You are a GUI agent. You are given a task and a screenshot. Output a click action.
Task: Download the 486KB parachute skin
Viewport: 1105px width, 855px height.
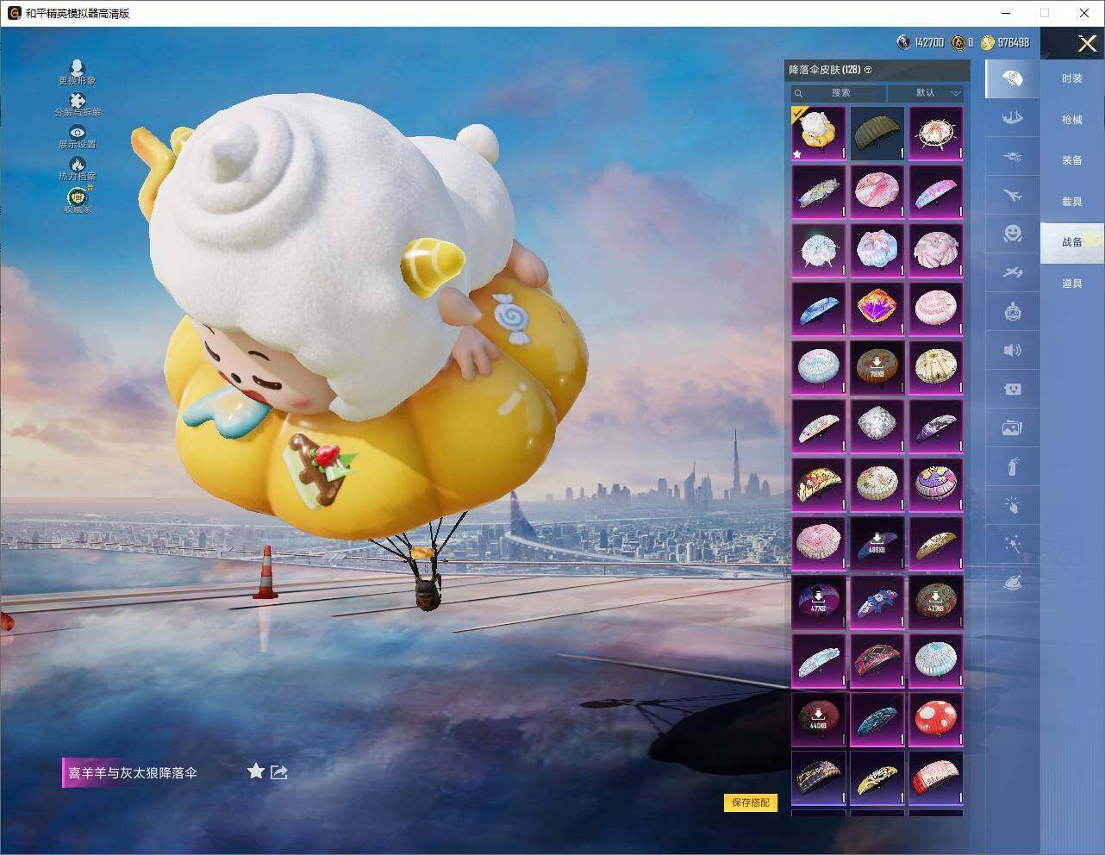[877, 543]
